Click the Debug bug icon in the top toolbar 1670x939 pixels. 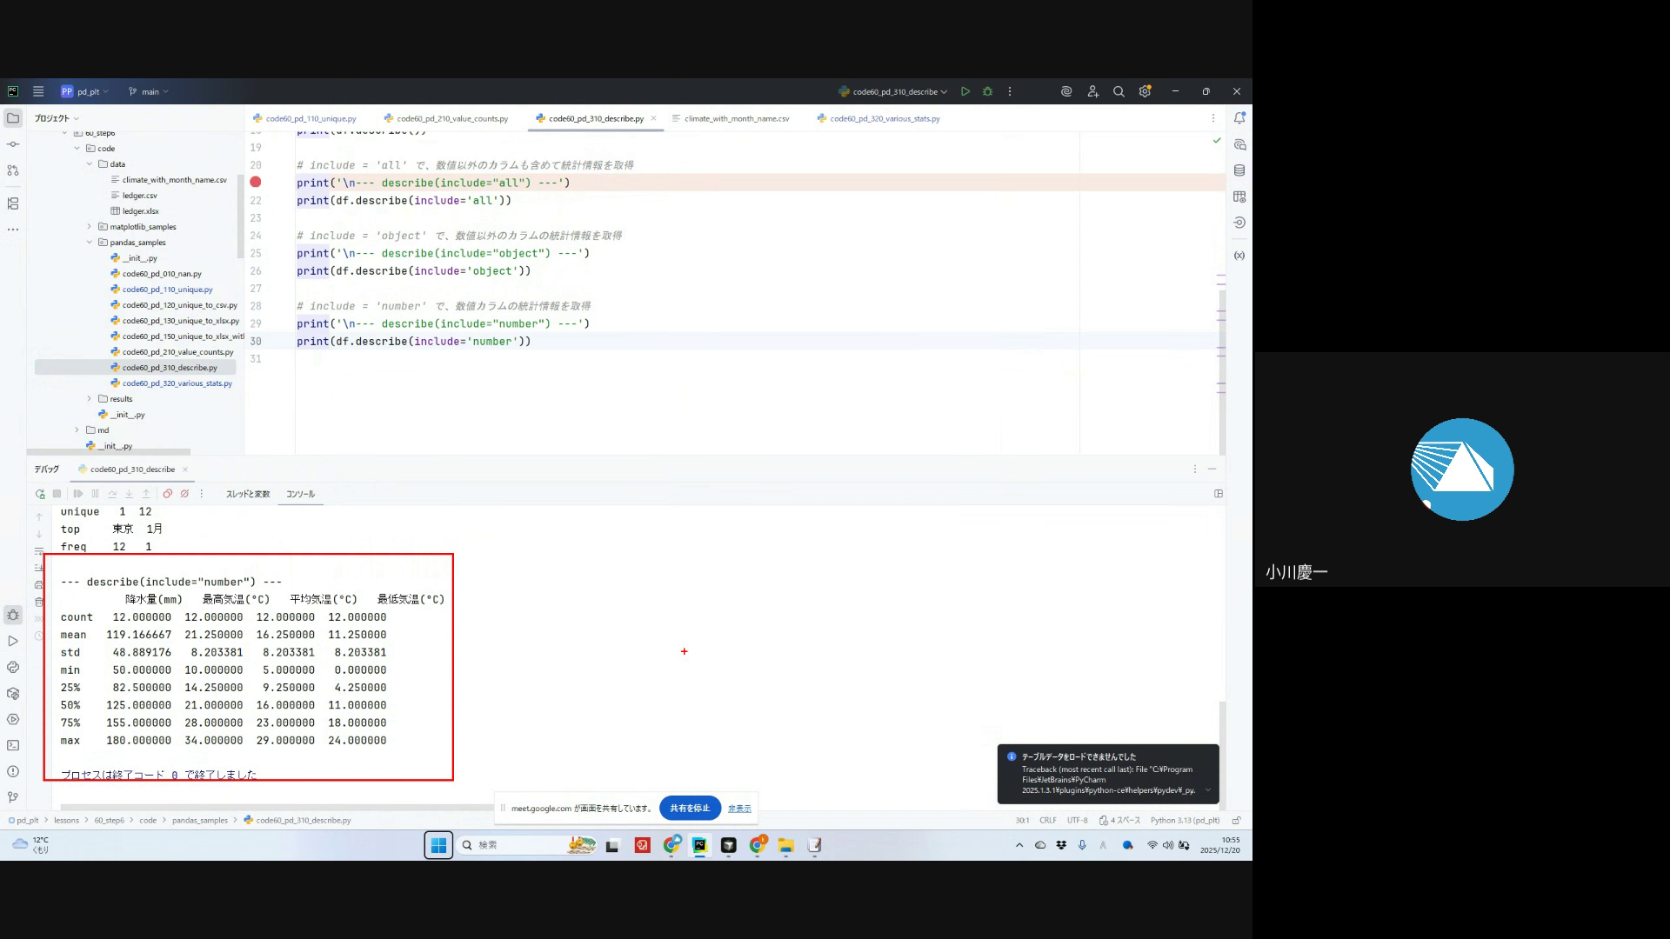click(987, 91)
